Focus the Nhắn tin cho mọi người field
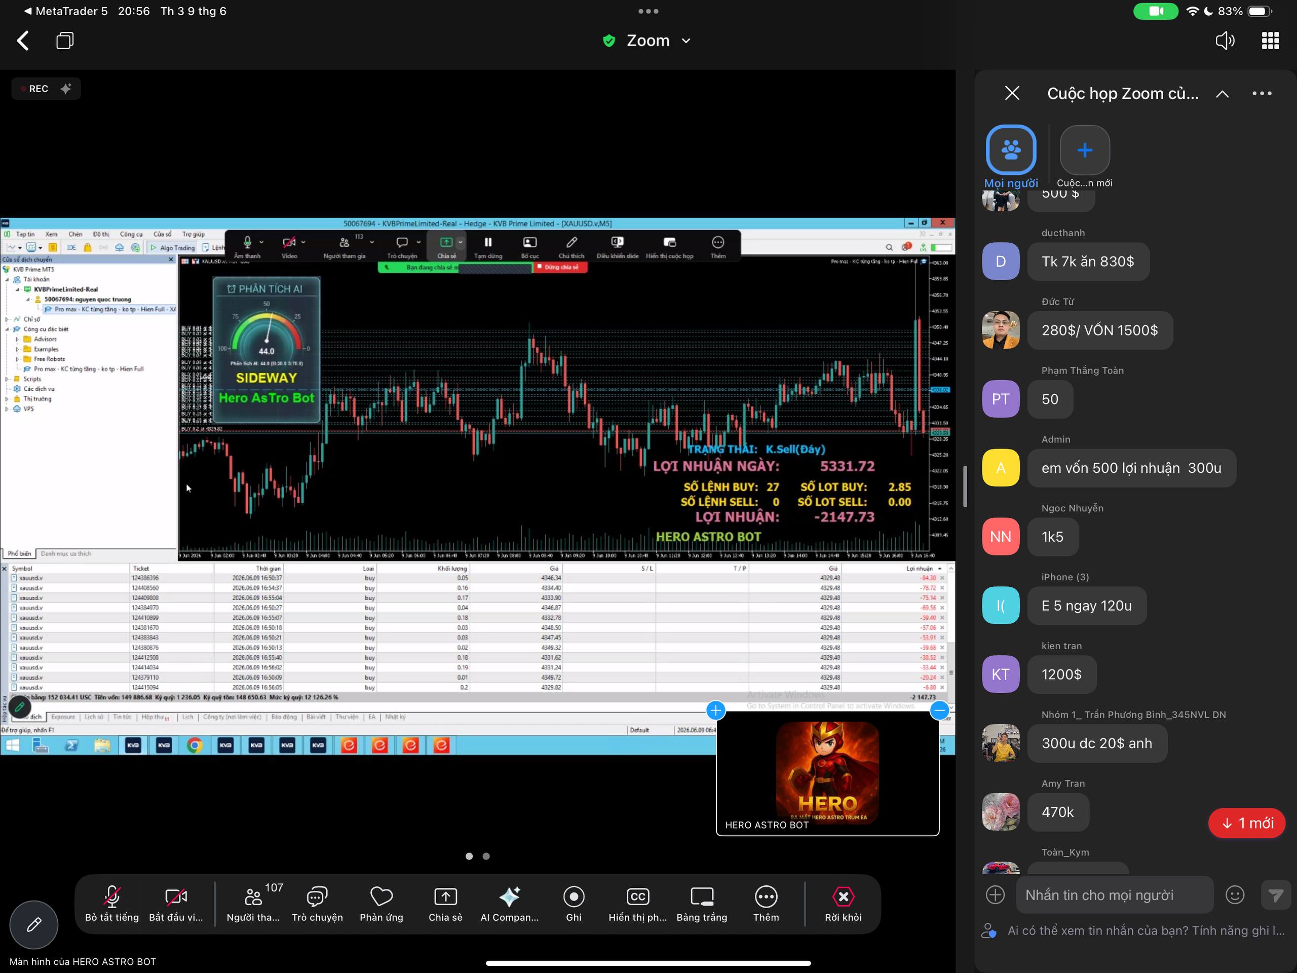The height and width of the screenshot is (973, 1297). point(1114,894)
